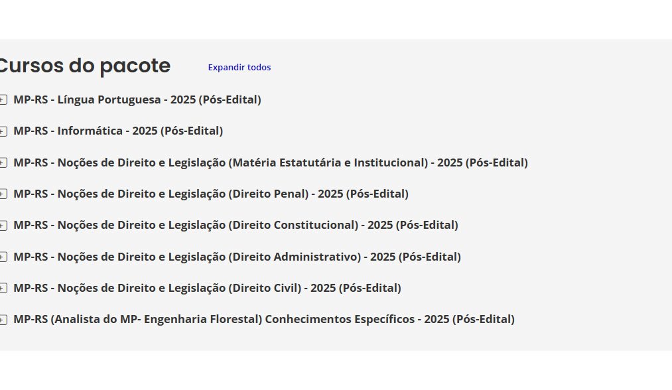The image size is (672, 390).
Task: Expand the Informática course plus icon
Action: click(3, 131)
